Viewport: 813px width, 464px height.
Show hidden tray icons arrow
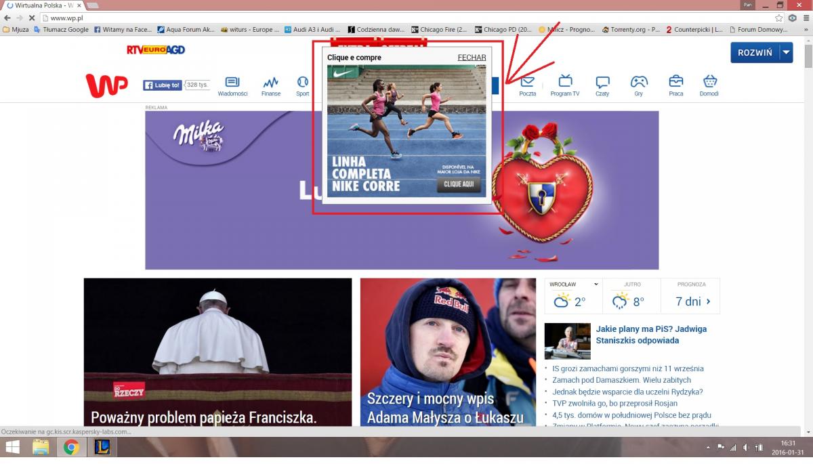pyautogui.click(x=709, y=447)
